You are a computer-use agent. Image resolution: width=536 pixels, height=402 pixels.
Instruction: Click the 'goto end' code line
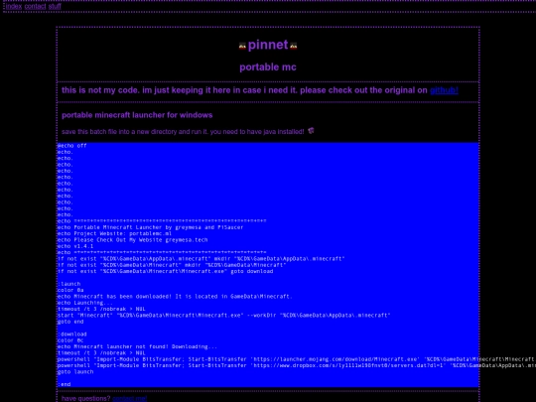coord(70,322)
